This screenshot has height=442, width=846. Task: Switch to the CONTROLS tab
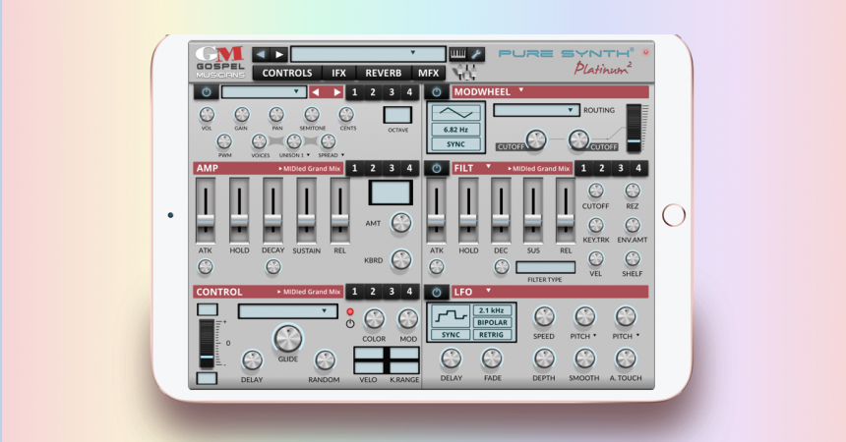point(287,73)
